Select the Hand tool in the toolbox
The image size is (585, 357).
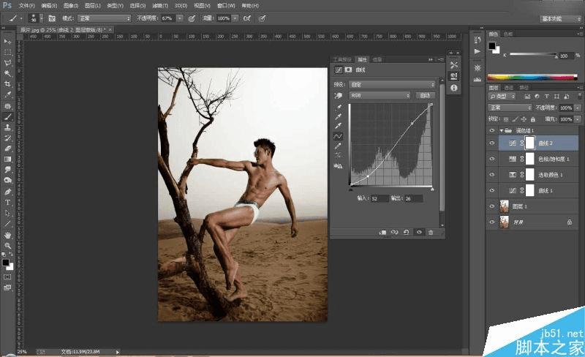coord(7,234)
